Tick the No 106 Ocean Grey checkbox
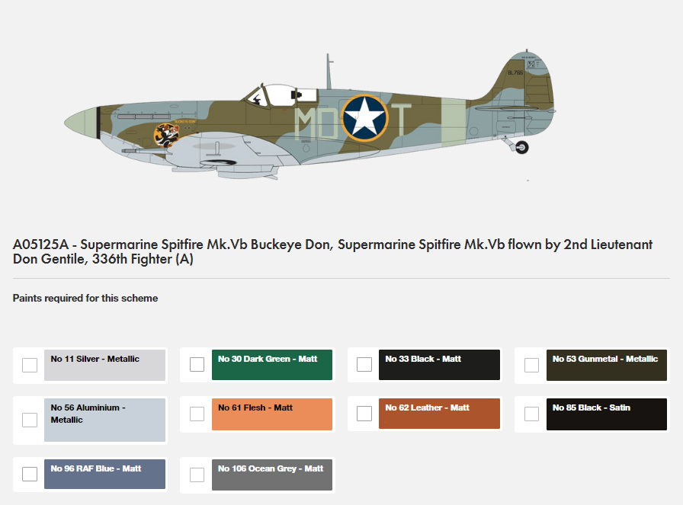Screen dimensions: 683x505 [x=197, y=475]
